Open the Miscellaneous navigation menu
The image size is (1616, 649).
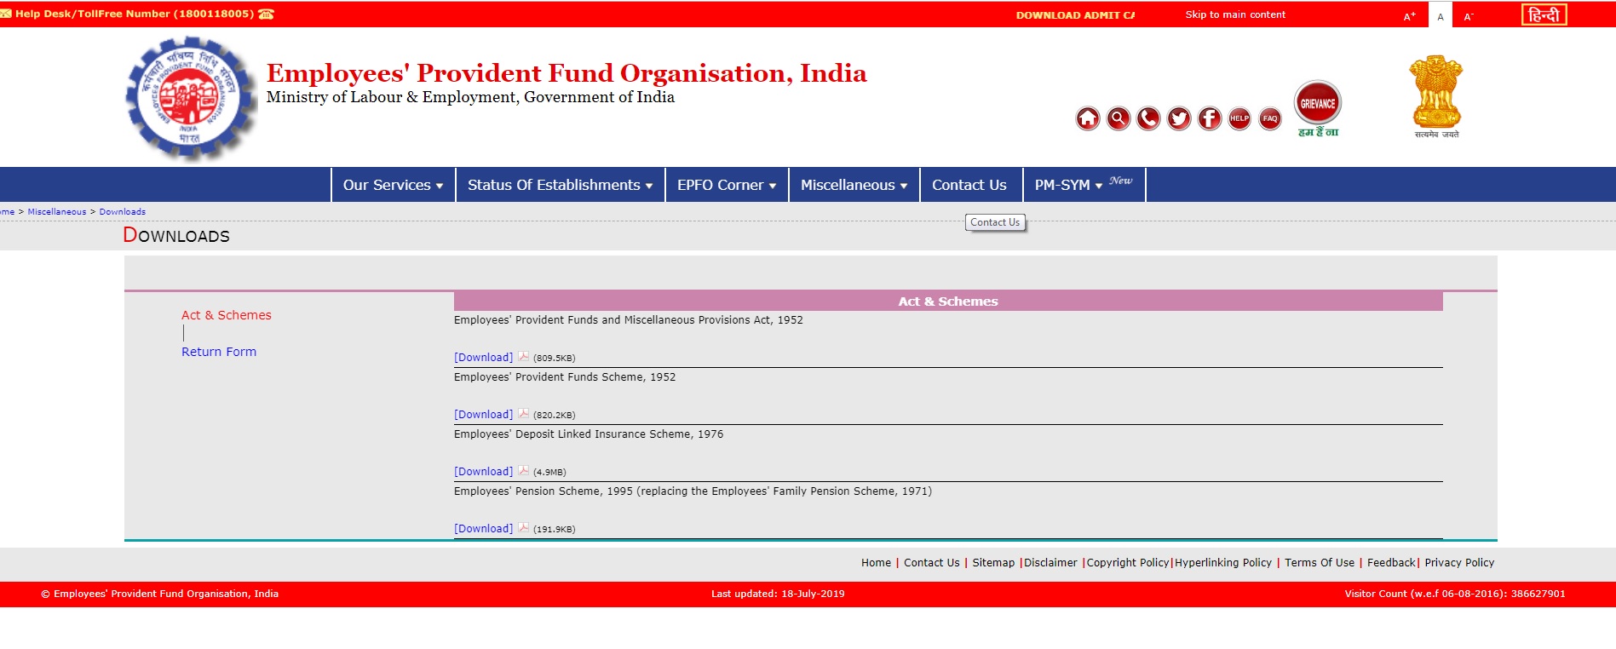pyautogui.click(x=854, y=185)
